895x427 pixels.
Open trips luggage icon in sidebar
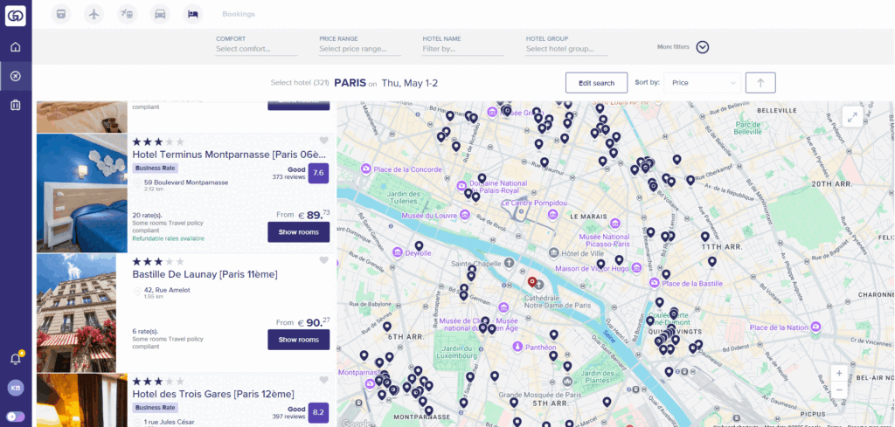click(15, 106)
